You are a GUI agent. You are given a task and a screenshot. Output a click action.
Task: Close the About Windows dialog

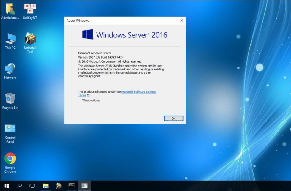tap(182, 20)
